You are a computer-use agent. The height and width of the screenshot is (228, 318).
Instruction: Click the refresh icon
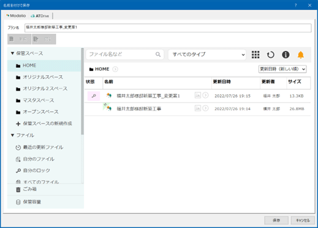coord(271,54)
